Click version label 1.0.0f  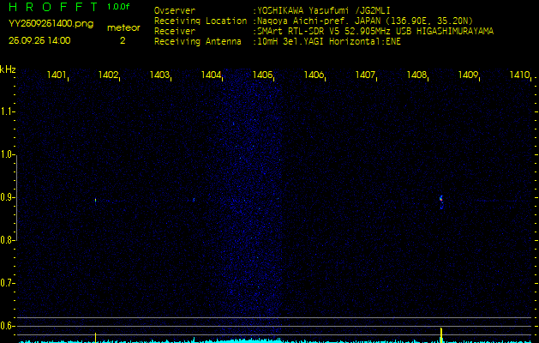pyautogui.click(x=118, y=7)
